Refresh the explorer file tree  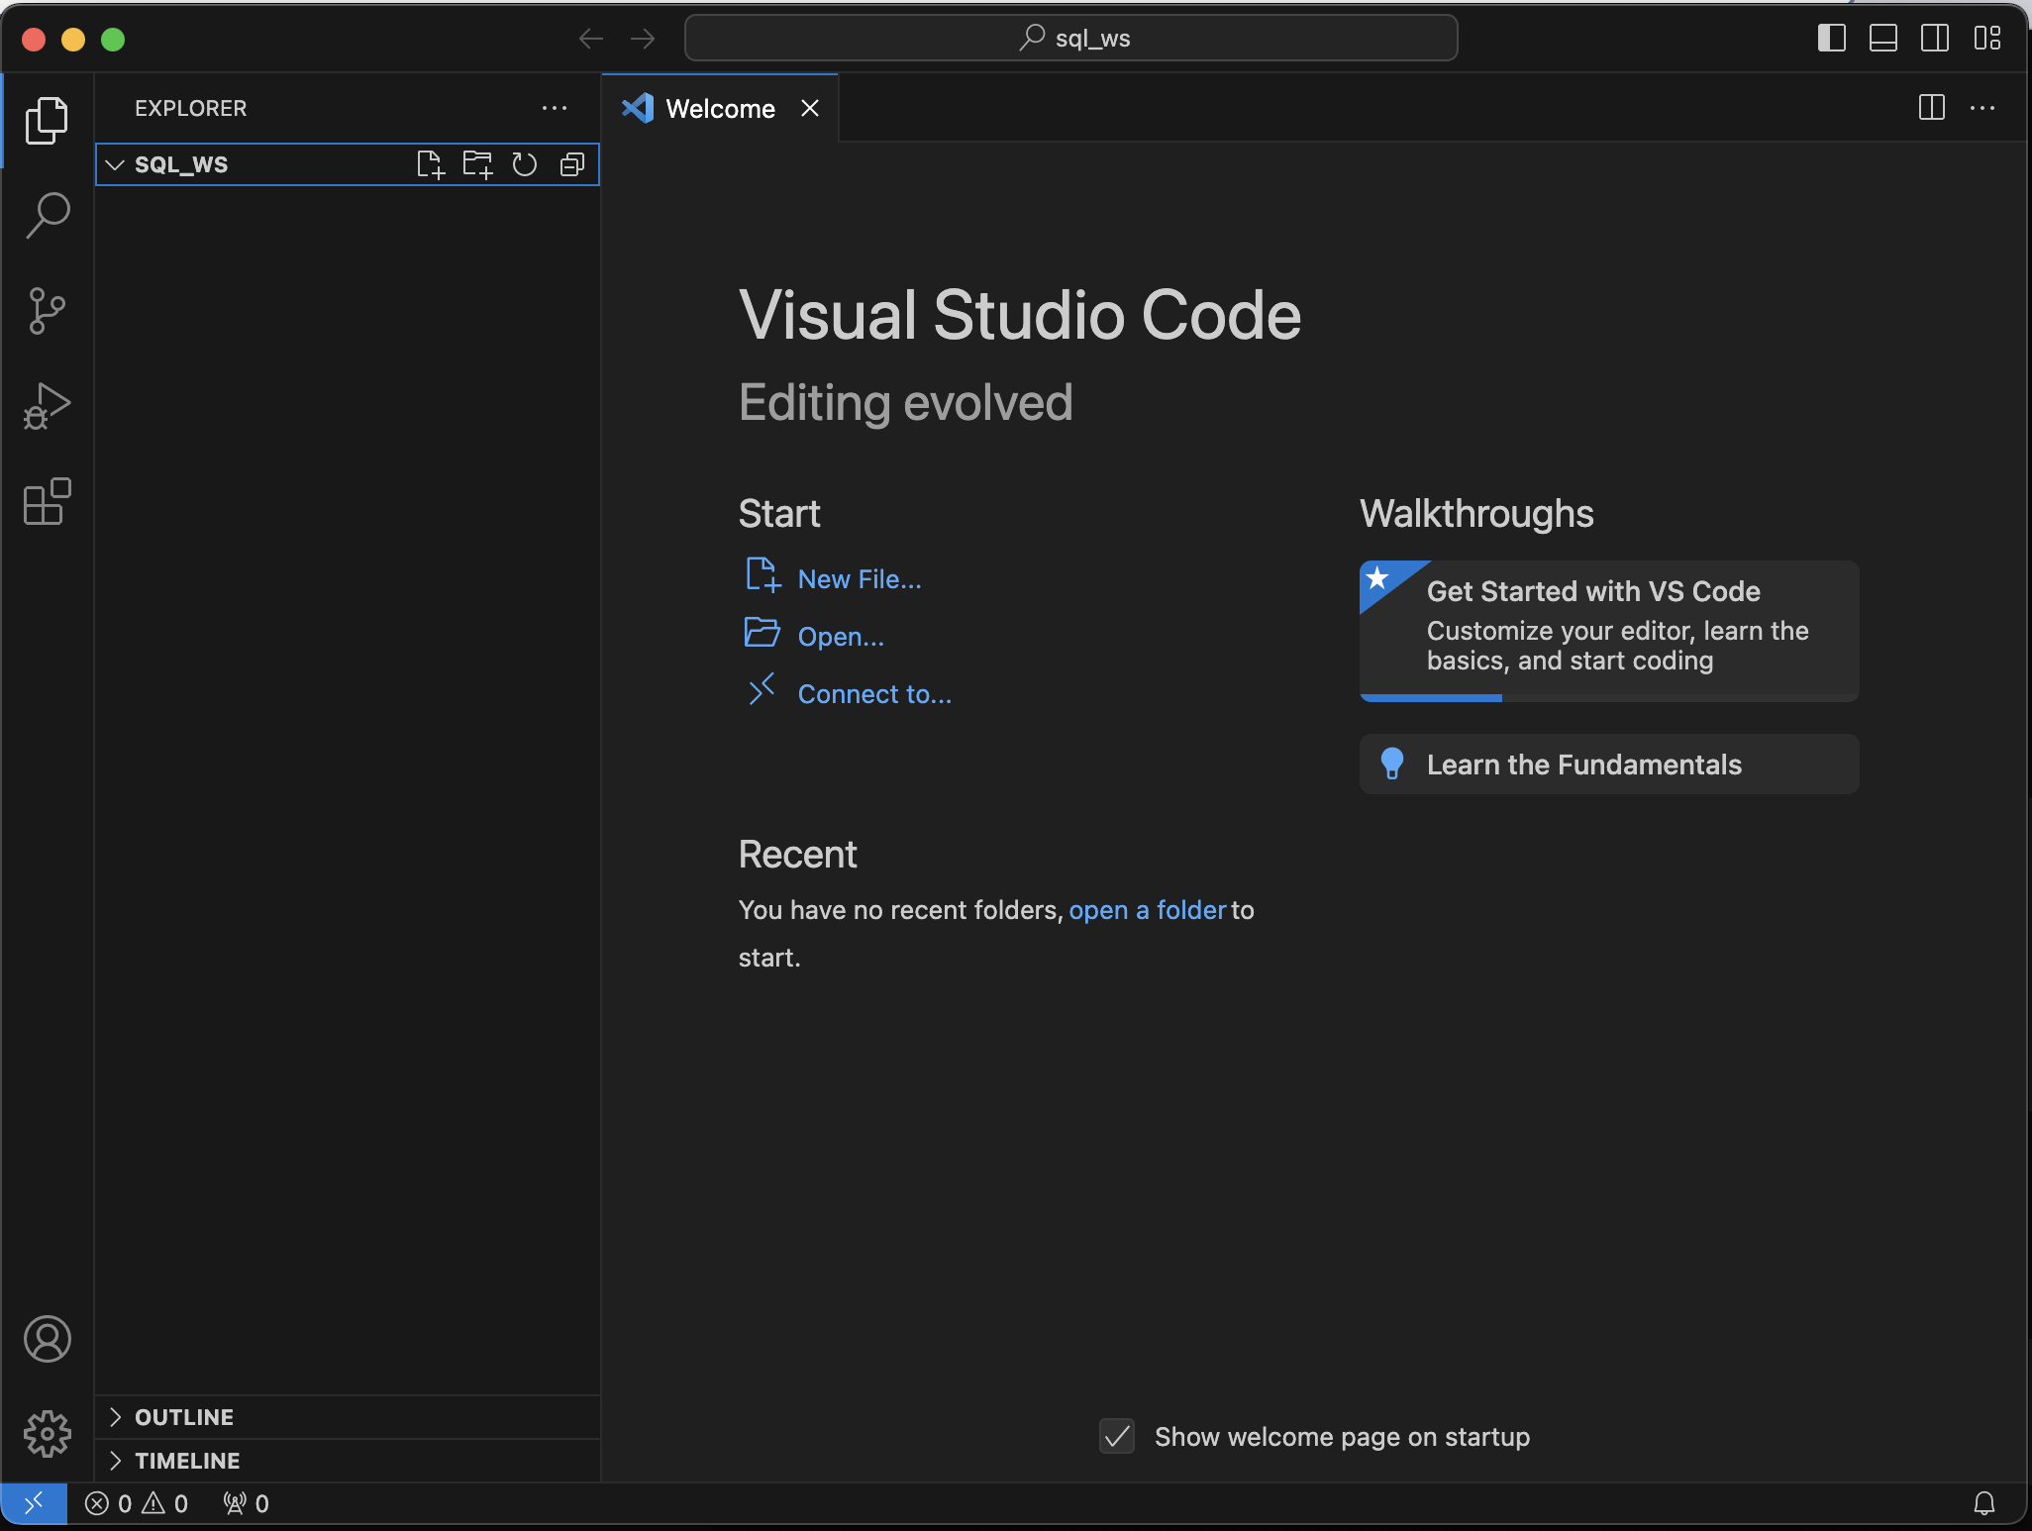(x=525, y=164)
